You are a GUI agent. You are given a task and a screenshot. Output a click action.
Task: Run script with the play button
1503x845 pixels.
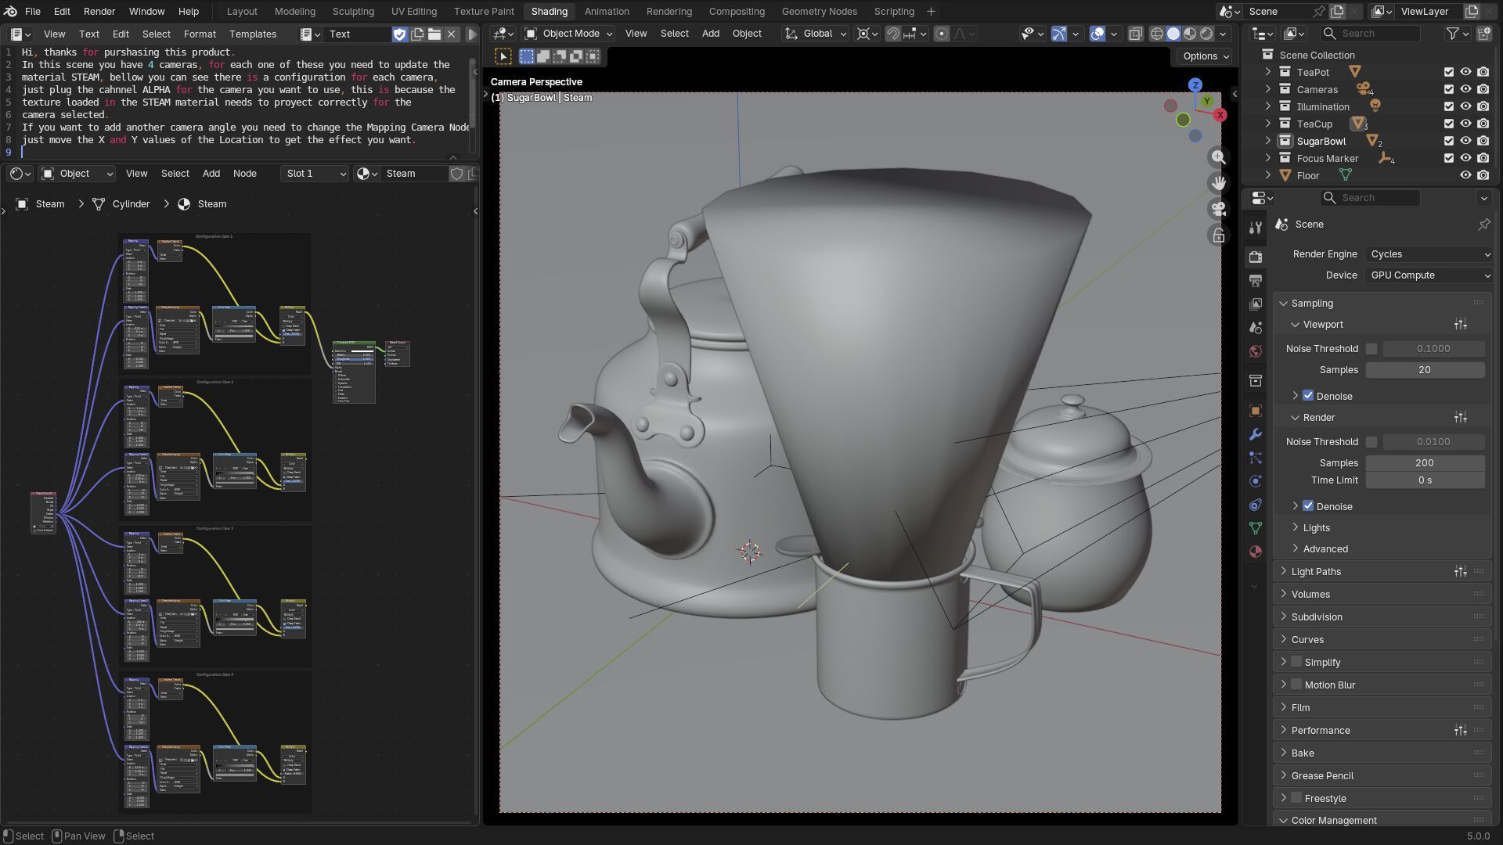pyautogui.click(x=472, y=34)
